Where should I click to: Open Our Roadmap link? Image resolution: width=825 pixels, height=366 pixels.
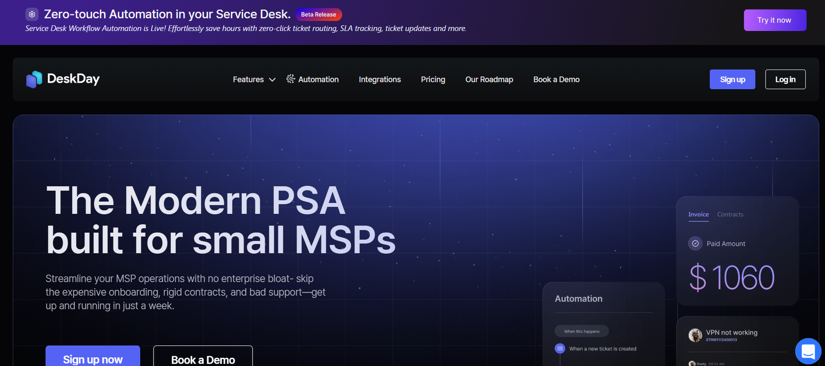(489, 79)
